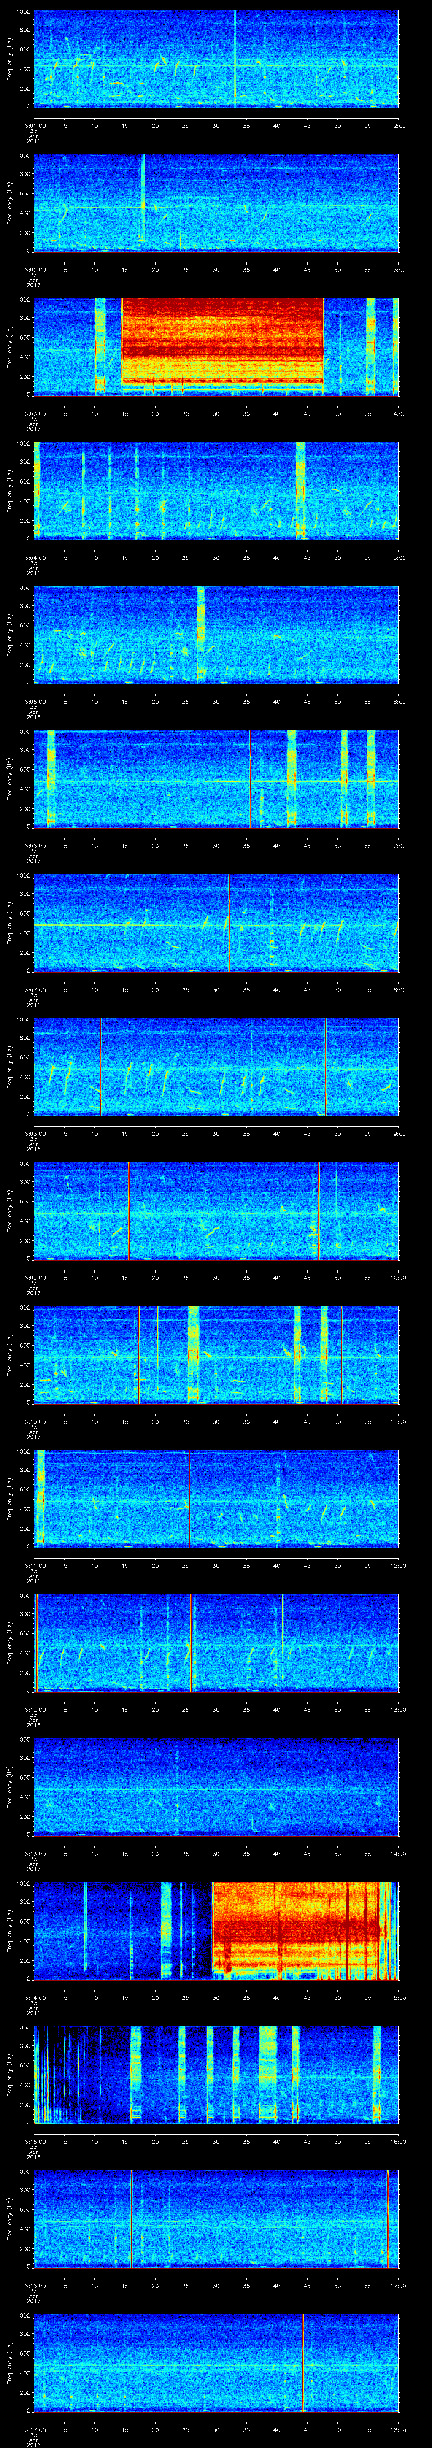Click the red line near 16 seconds in 6:09:00 spectrogram
This screenshot has width=432, height=2448.
tap(129, 1210)
